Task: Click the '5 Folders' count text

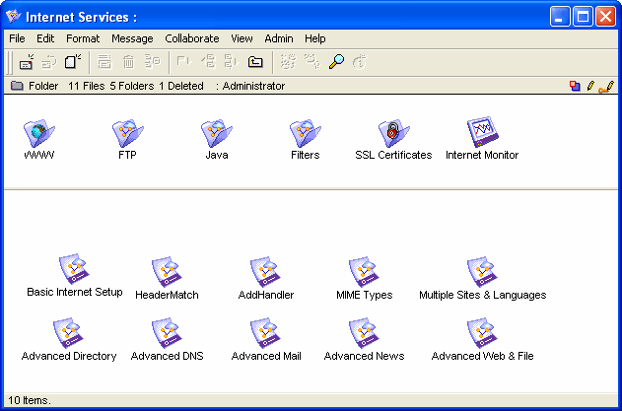Action: tap(132, 86)
